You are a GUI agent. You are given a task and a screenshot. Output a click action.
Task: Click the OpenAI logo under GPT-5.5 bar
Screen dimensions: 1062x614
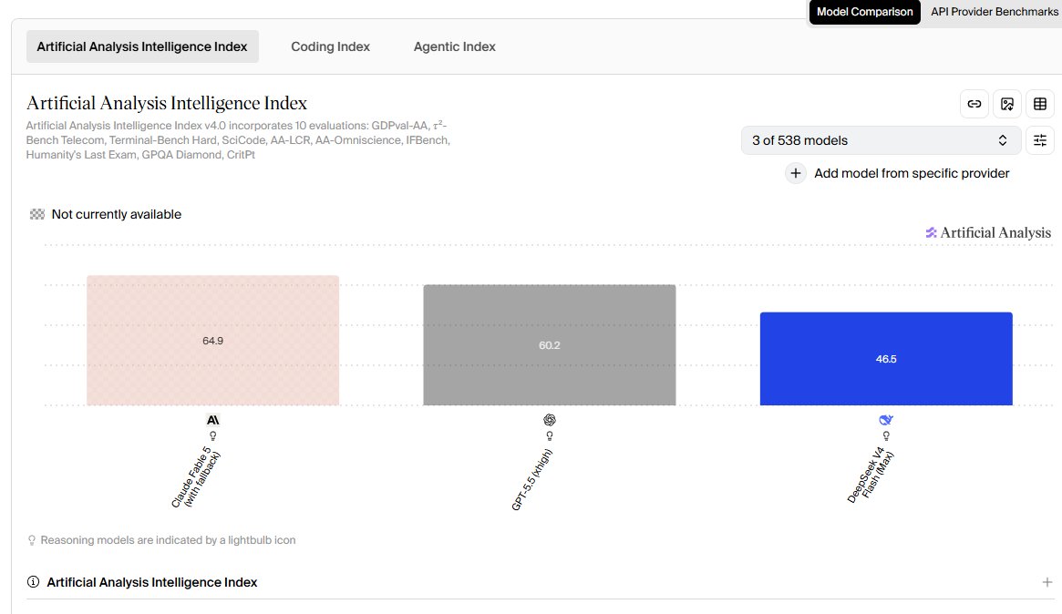[x=550, y=420]
